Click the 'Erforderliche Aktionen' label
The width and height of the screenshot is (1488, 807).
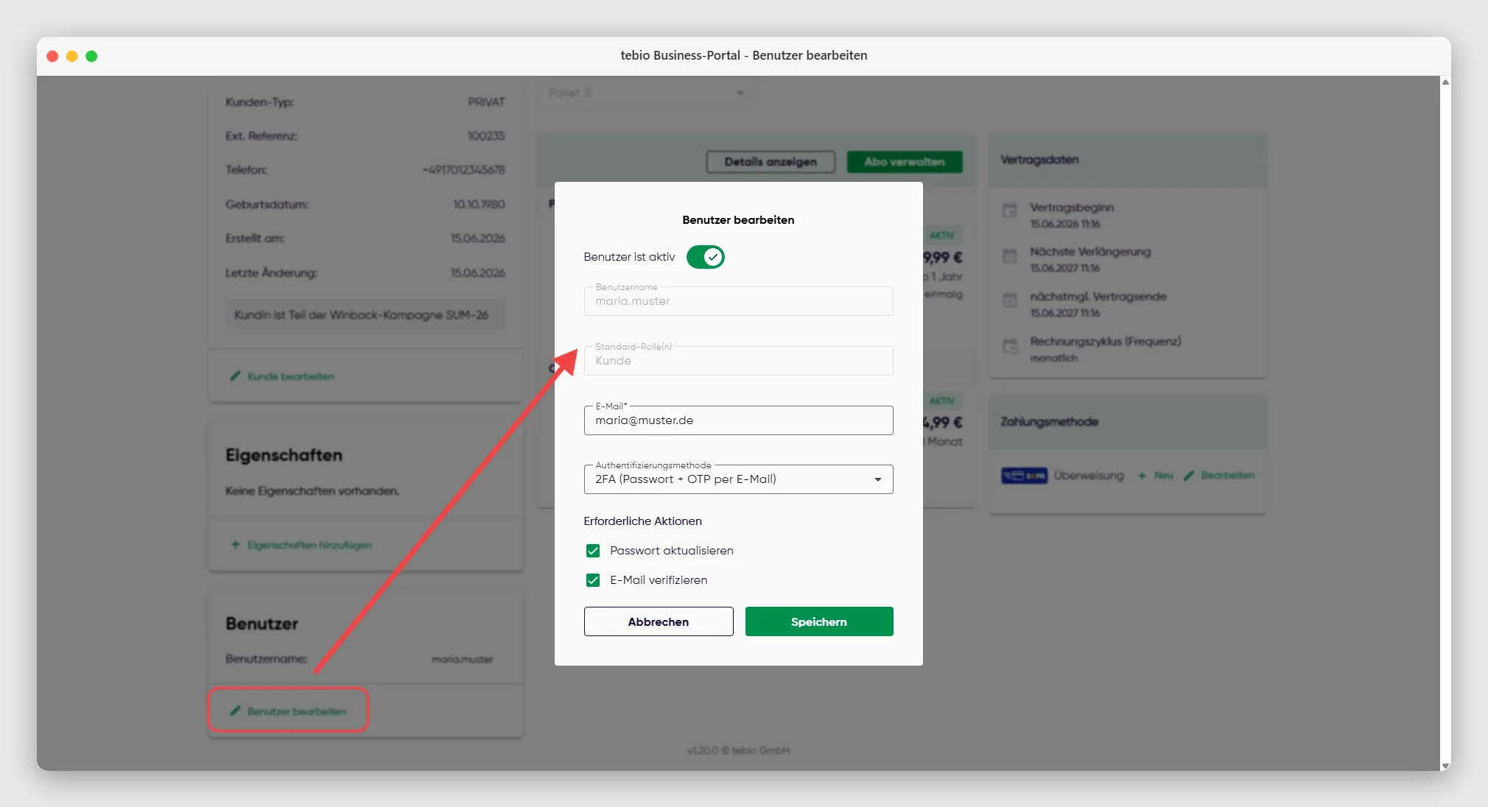click(x=642, y=521)
